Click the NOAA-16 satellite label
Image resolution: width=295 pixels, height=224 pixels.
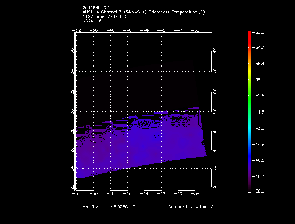click(x=92, y=21)
